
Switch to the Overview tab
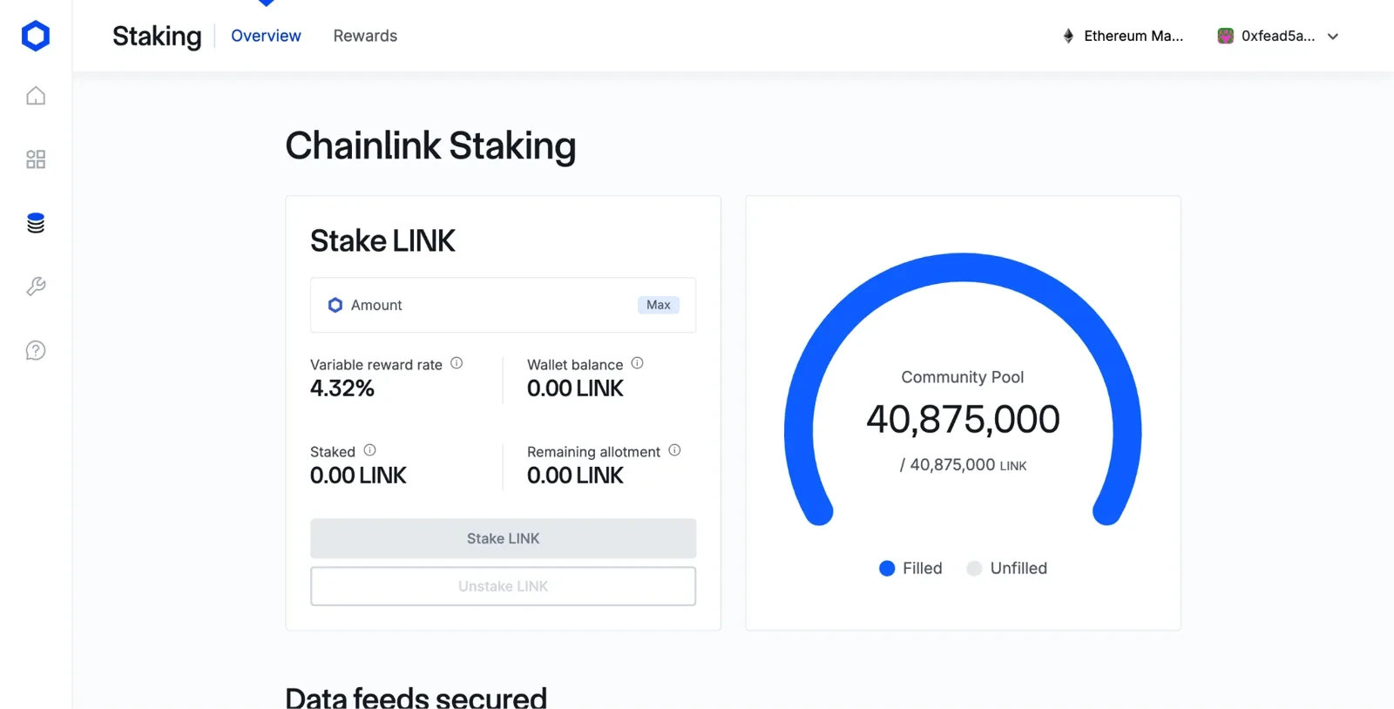[266, 36]
